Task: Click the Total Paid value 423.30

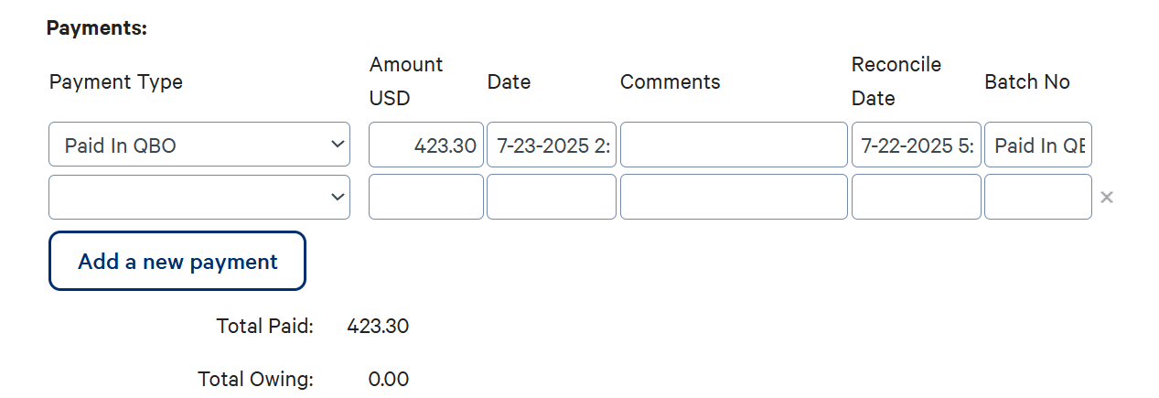Action: pyautogui.click(x=378, y=326)
